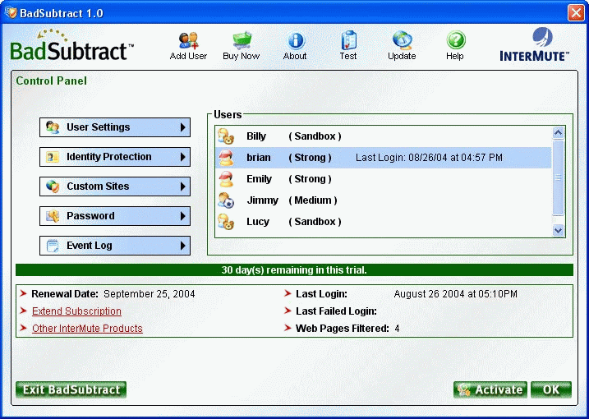Click the Last Failed Login label
This screenshot has width=589, height=419.
(336, 311)
